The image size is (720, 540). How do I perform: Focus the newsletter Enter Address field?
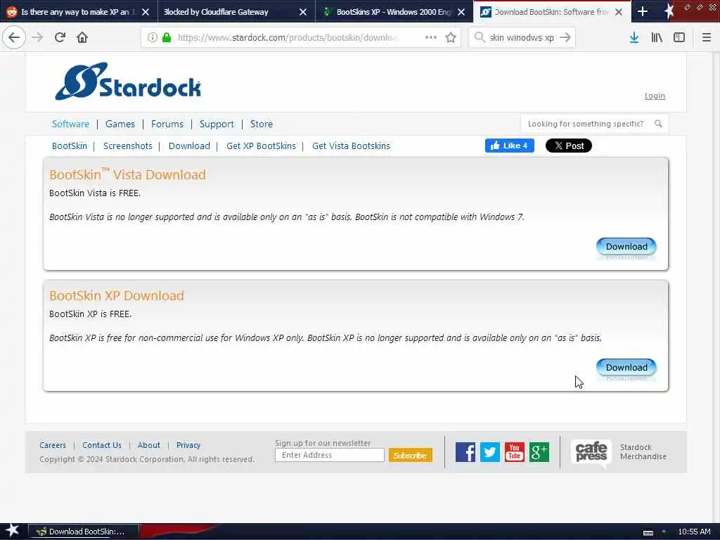pos(329,455)
